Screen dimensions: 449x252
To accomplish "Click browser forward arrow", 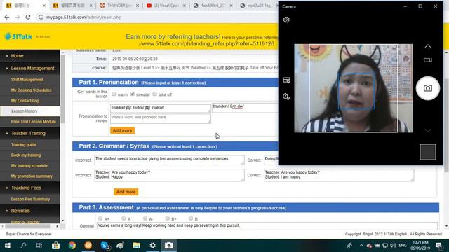I will 18,17.
